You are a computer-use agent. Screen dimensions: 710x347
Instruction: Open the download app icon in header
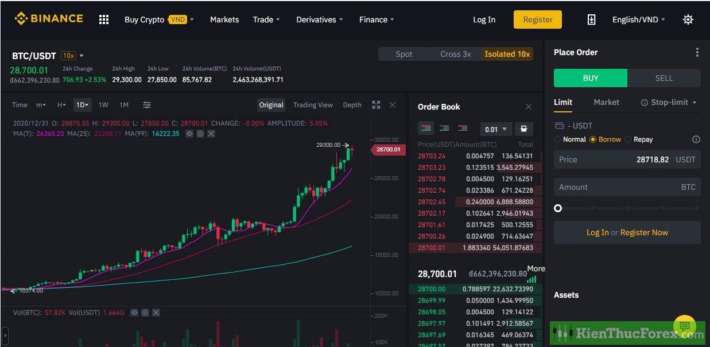pos(591,20)
